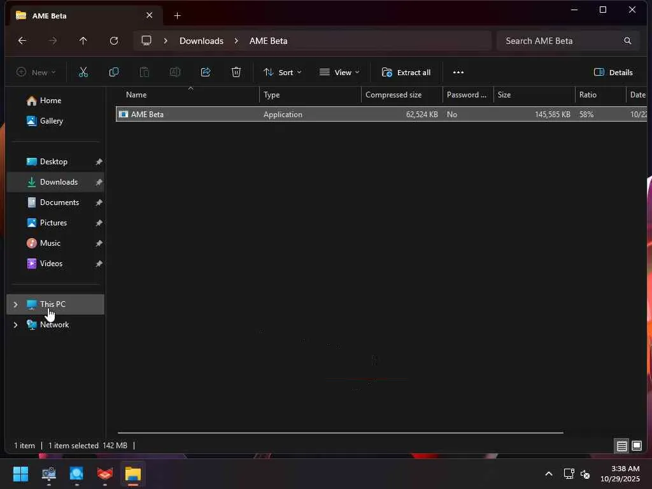Open chevron after PC icon in breadcrumb

click(x=166, y=41)
